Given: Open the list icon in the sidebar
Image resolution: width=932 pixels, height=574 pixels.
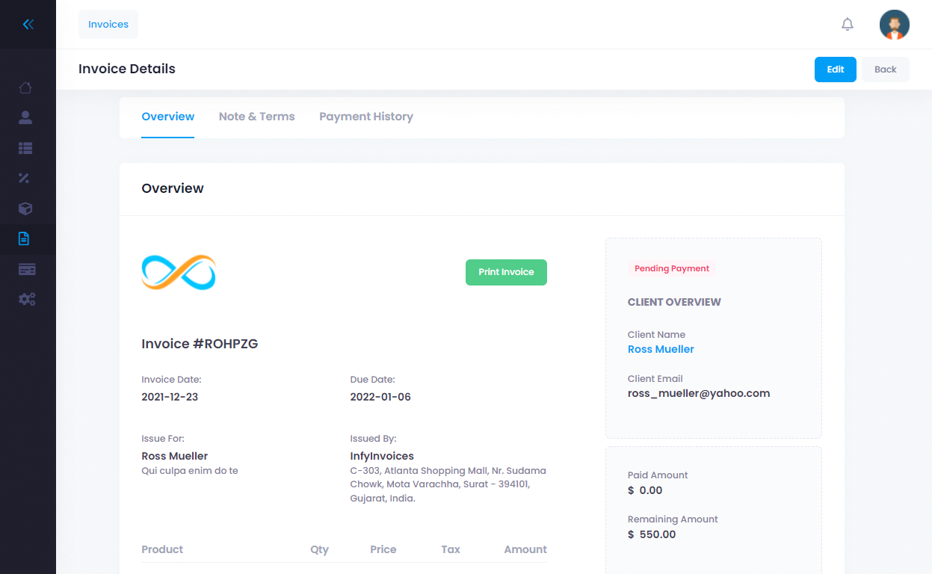Looking at the screenshot, I should click(25, 148).
